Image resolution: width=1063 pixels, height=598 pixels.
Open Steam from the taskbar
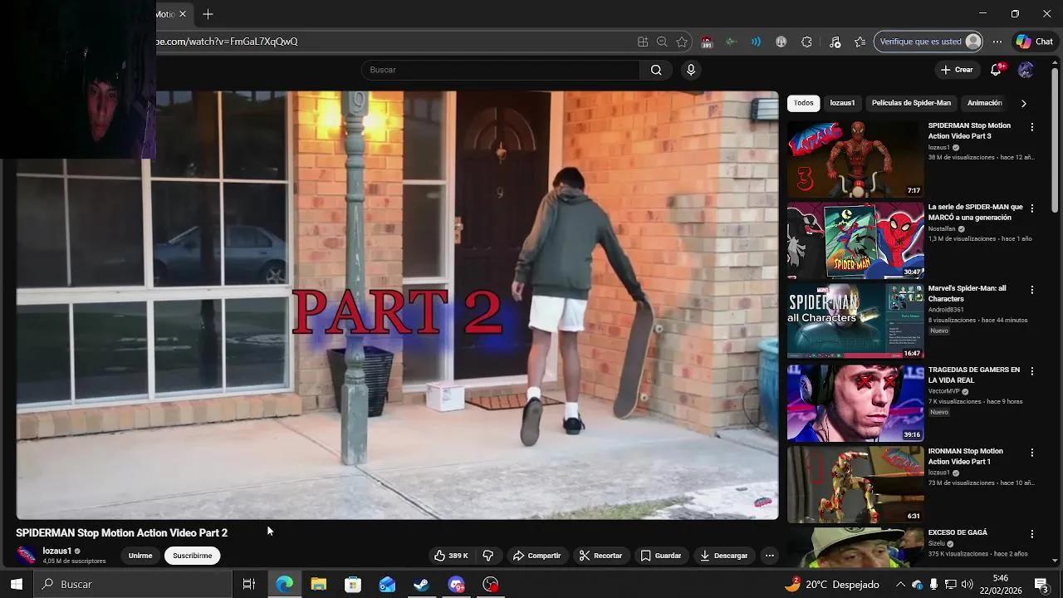[422, 585]
